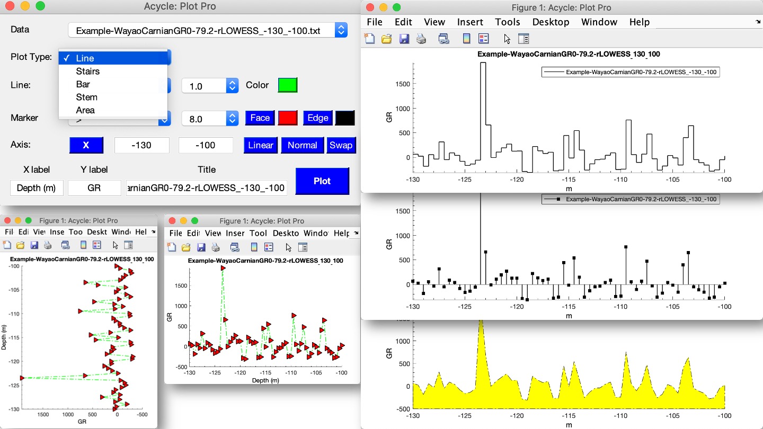
Task: Insert colorbar in middle marker-plot figure
Action: [x=254, y=247]
